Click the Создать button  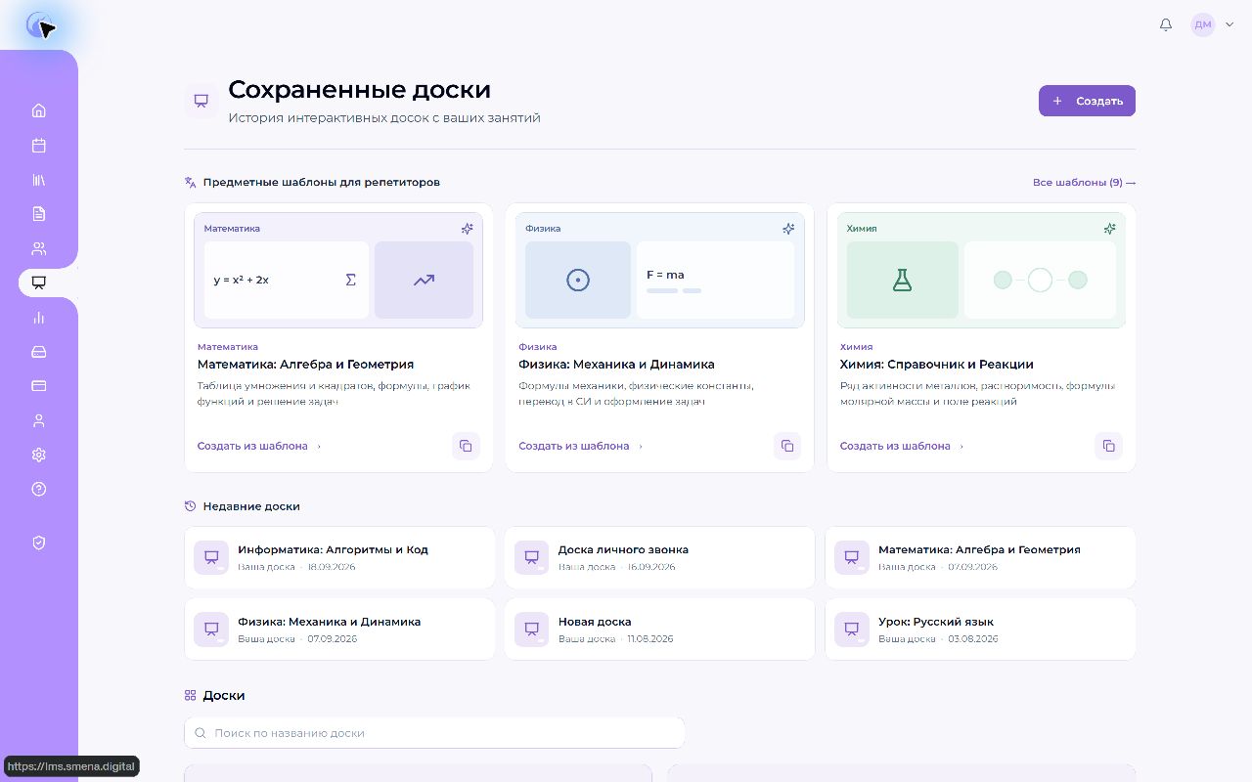coord(1087,101)
